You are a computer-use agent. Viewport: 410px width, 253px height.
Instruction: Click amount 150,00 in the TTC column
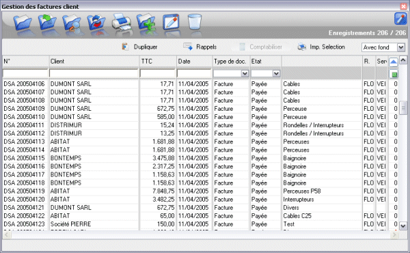pos(165,224)
